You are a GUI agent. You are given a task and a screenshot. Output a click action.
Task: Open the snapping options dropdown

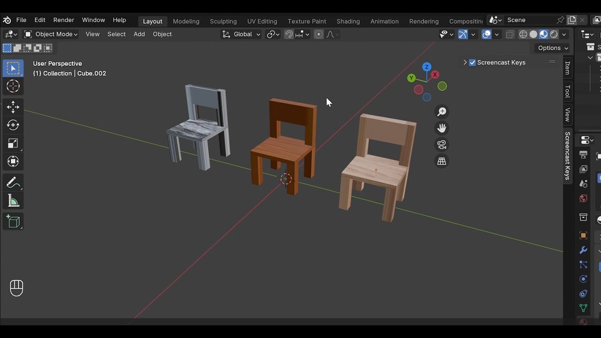(x=302, y=34)
